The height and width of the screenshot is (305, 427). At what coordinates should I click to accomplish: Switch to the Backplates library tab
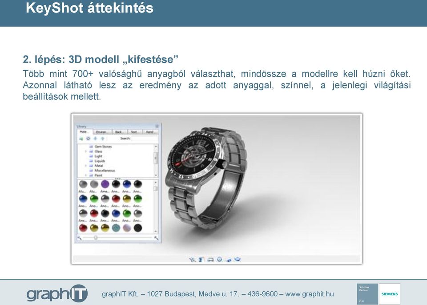click(x=119, y=132)
